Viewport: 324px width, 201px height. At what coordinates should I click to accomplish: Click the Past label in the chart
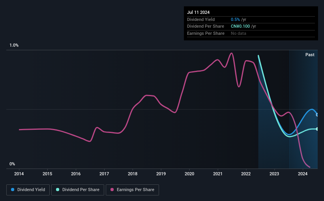pos(310,55)
